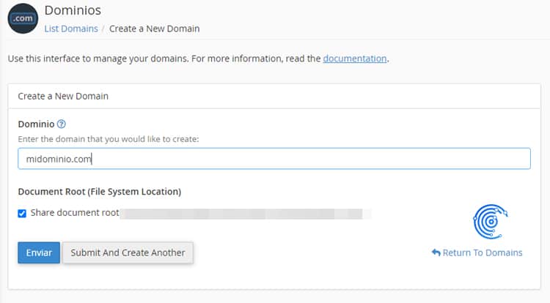Click the Enviar submit button

coord(39,252)
